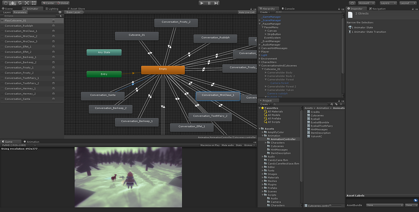Image resolution: width=419 pixels, height=212 pixels.
Task: Open asset label tag icon in Inspector
Action: [x=415, y=200]
